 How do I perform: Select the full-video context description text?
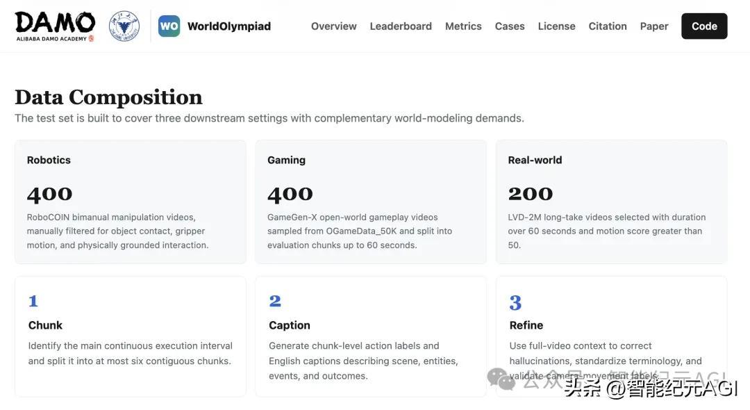pyautogui.click(x=606, y=361)
